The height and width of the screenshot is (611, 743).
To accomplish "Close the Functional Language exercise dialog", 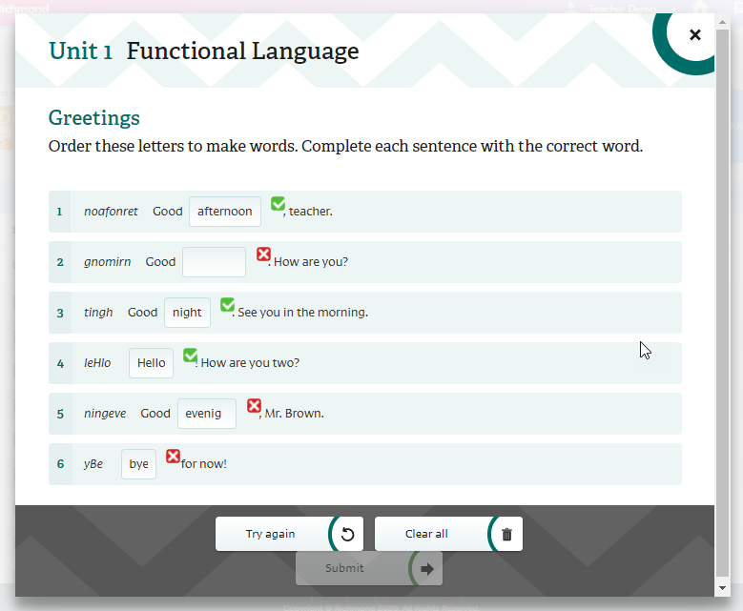I will coord(694,35).
